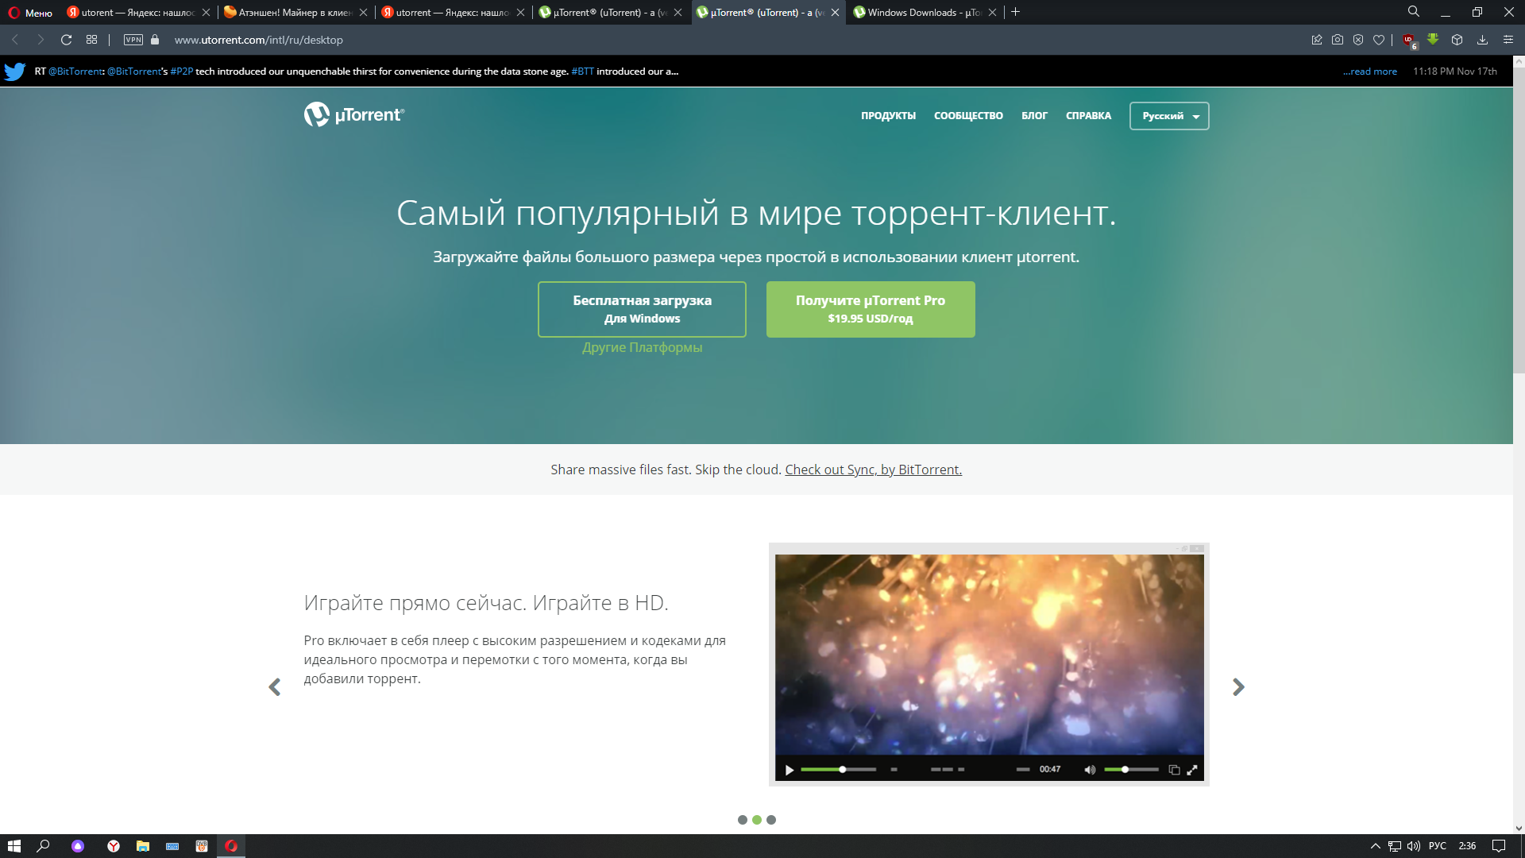Click the video pop-out window icon

pos(1174,770)
